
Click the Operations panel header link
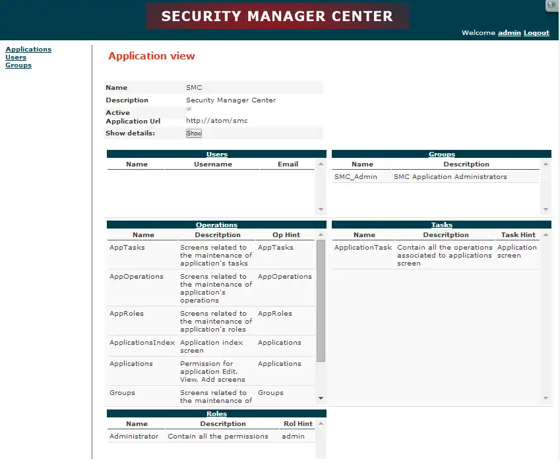[217, 225]
